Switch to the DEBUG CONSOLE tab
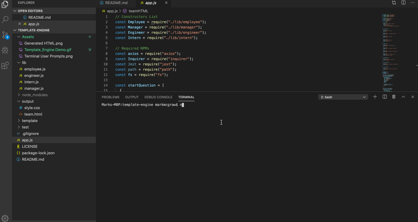418x222 pixels. (x=158, y=97)
